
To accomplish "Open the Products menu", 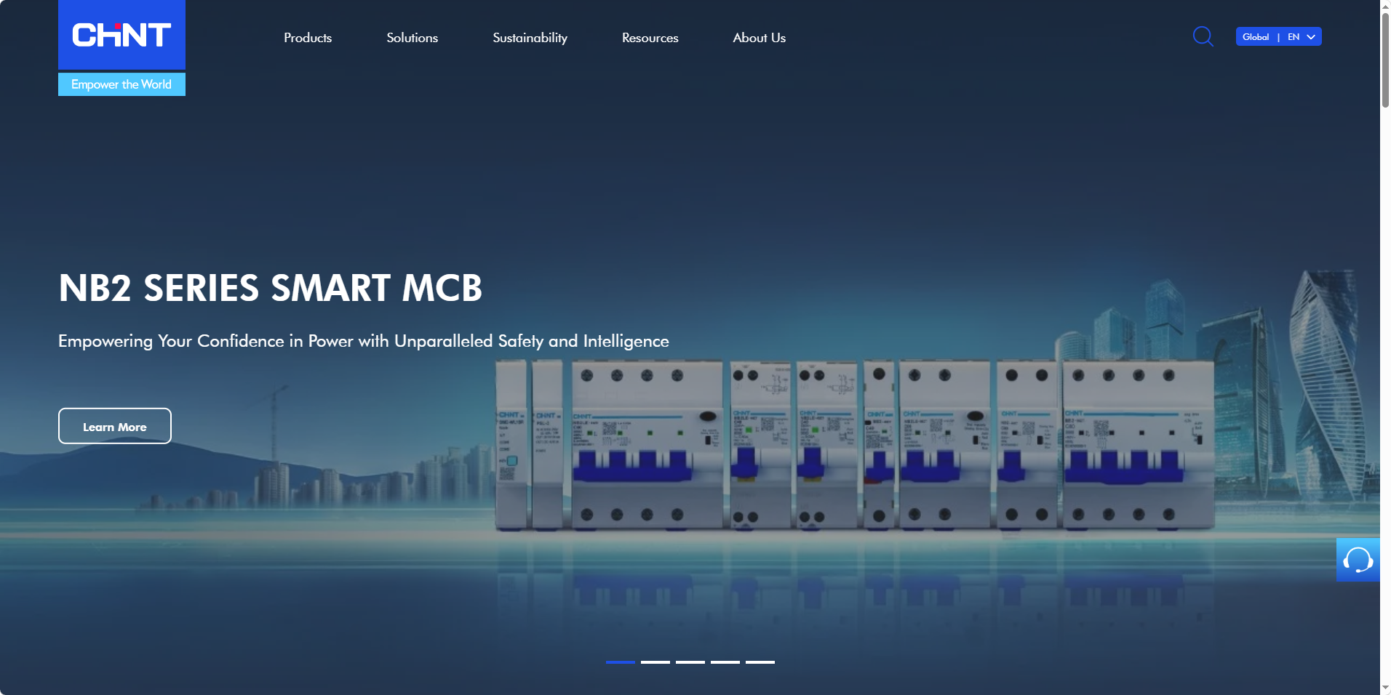I will click(x=308, y=38).
